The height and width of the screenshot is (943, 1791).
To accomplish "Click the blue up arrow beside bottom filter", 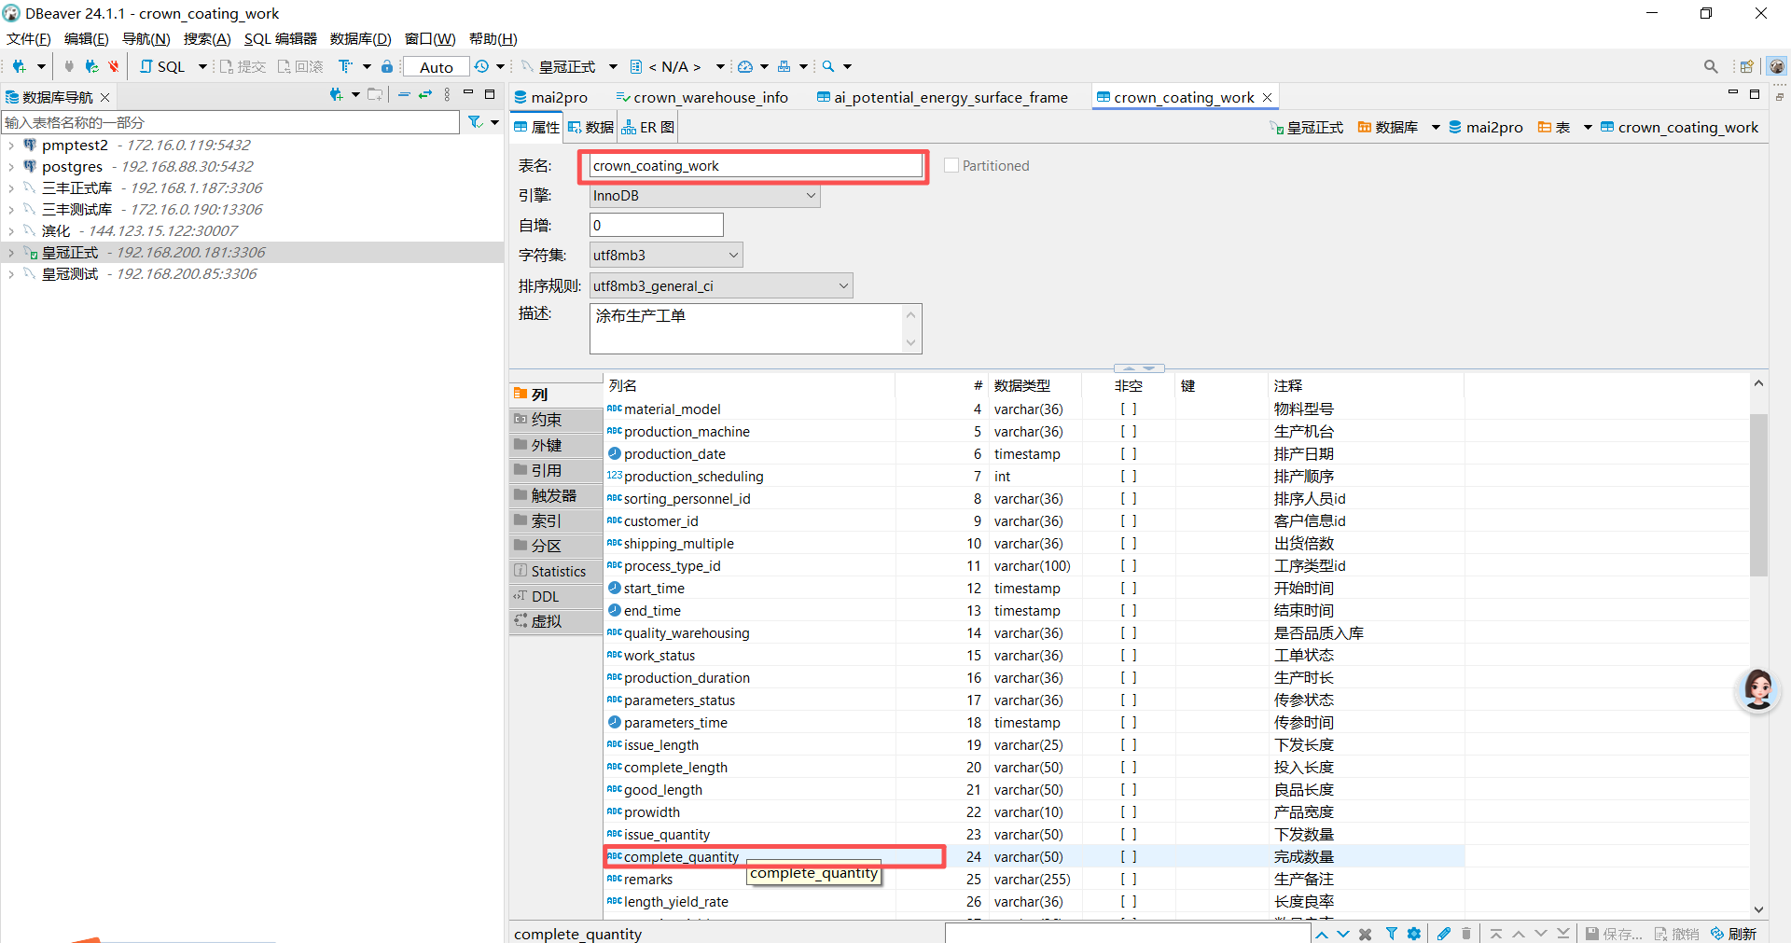I will click(1322, 934).
